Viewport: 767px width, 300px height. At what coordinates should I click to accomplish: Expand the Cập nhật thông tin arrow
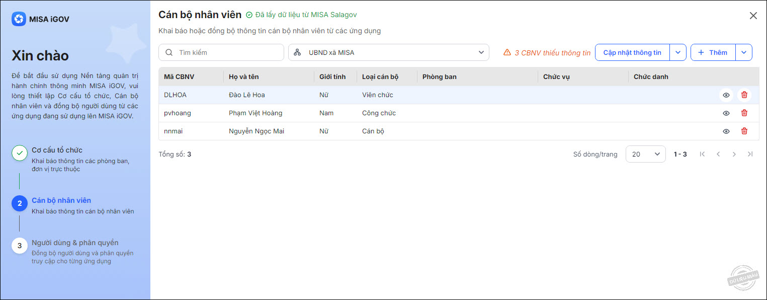pos(678,52)
